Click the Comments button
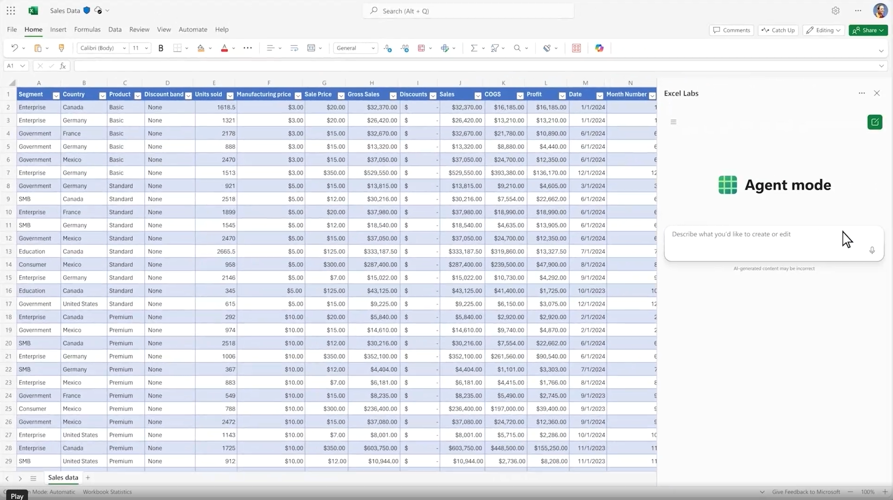This screenshot has height=500, width=893. (731, 30)
